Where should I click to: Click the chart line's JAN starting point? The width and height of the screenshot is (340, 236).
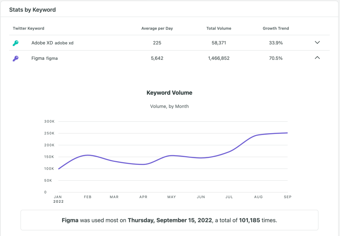(58, 169)
